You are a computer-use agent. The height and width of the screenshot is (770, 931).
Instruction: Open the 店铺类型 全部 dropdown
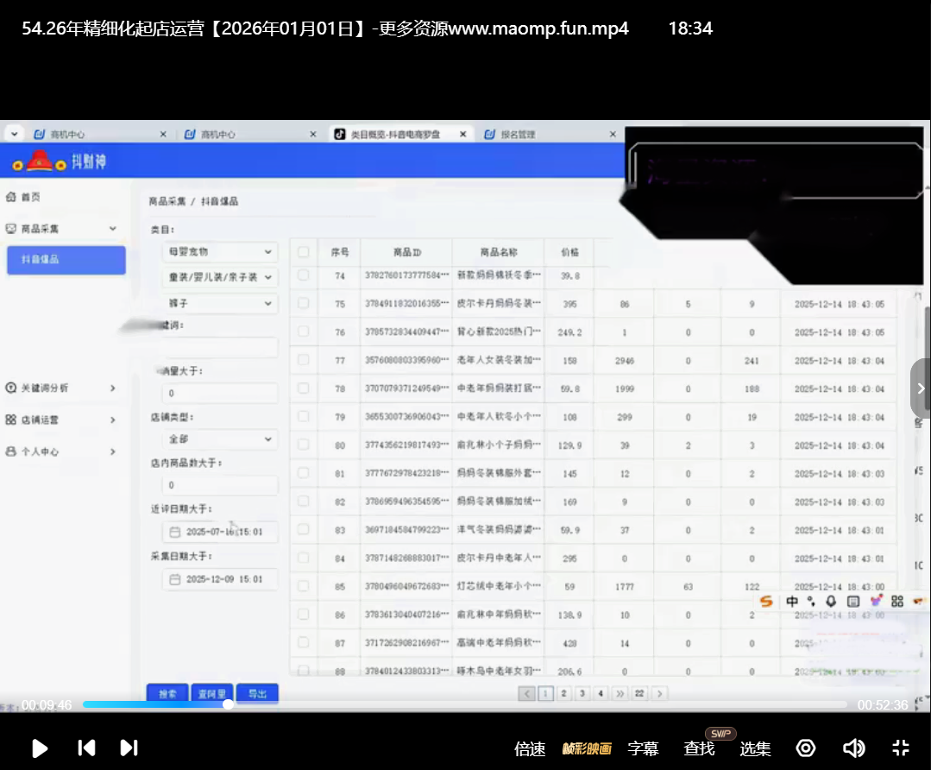[x=219, y=439]
